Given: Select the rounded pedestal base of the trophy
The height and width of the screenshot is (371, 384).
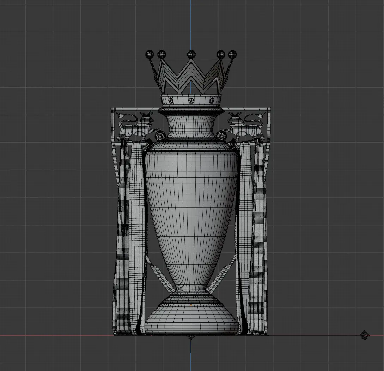Looking at the screenshot, I should coord(191,321).
